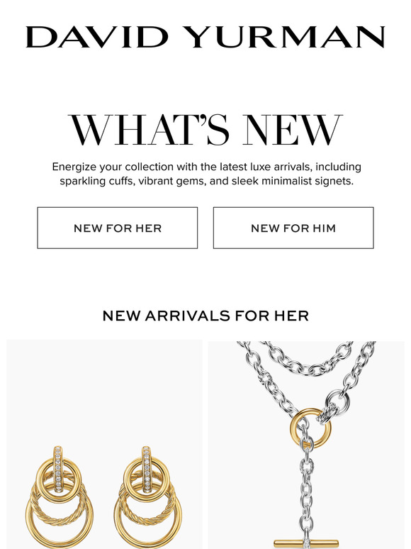Click the WHAT'S NEW headline
Image resolution: width=411 pixels, height=549 pixels.
(x=205, y=130)
